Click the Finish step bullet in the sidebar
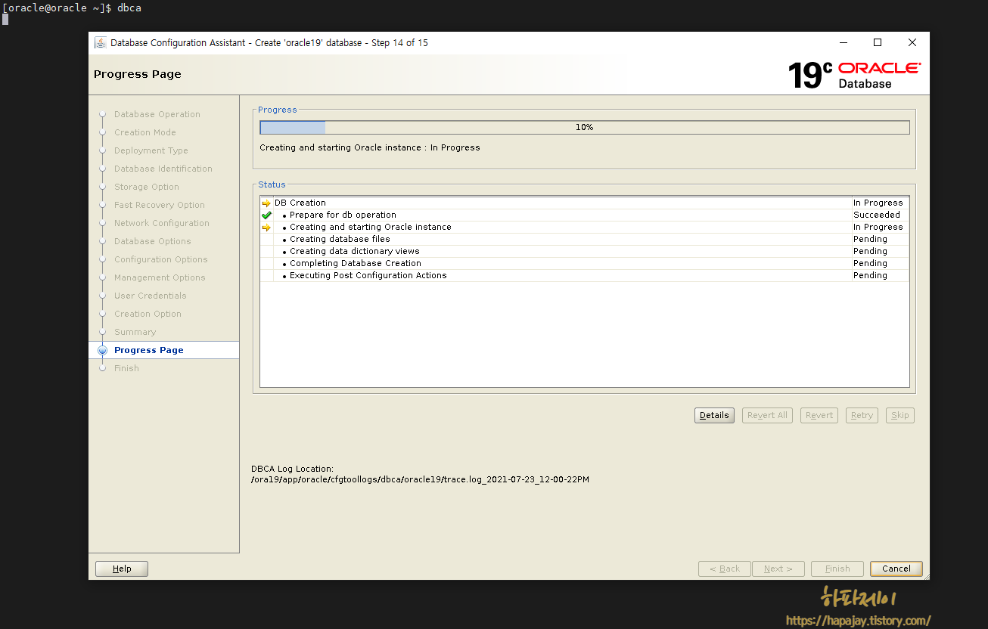988x629 pixels. pos(102,368)
